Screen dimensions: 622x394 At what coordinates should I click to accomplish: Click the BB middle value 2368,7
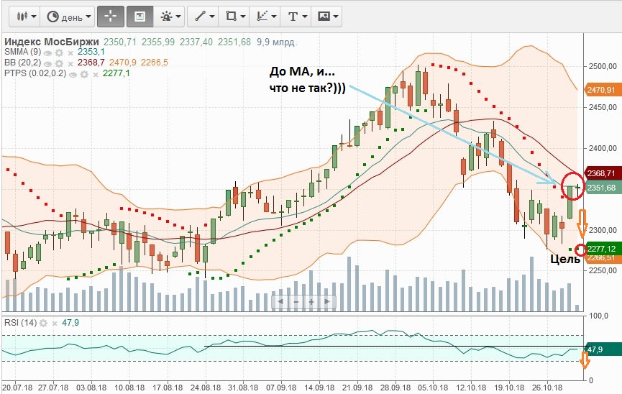(x=91, y=63)
